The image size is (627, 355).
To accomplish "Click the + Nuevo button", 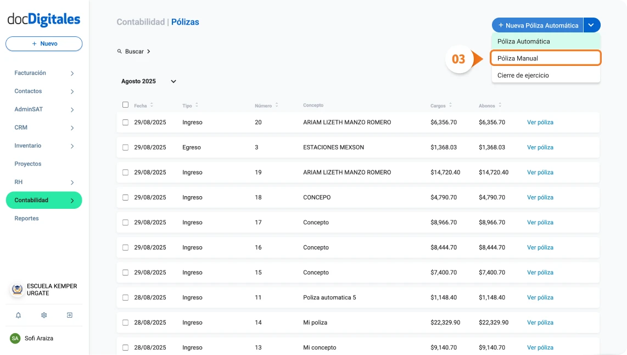I will (x=43, y=43).
